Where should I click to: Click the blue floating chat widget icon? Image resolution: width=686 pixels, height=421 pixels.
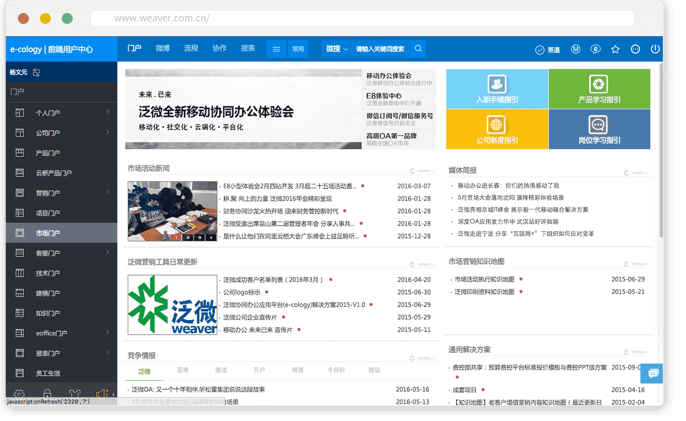[652, 373]
